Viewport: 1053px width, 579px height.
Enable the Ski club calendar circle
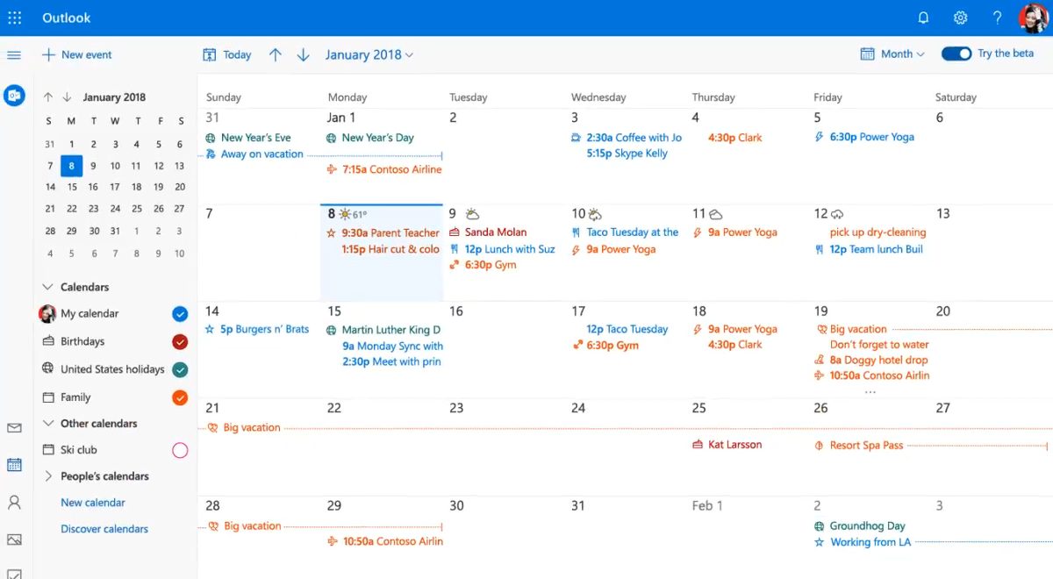tap(180, 451)
